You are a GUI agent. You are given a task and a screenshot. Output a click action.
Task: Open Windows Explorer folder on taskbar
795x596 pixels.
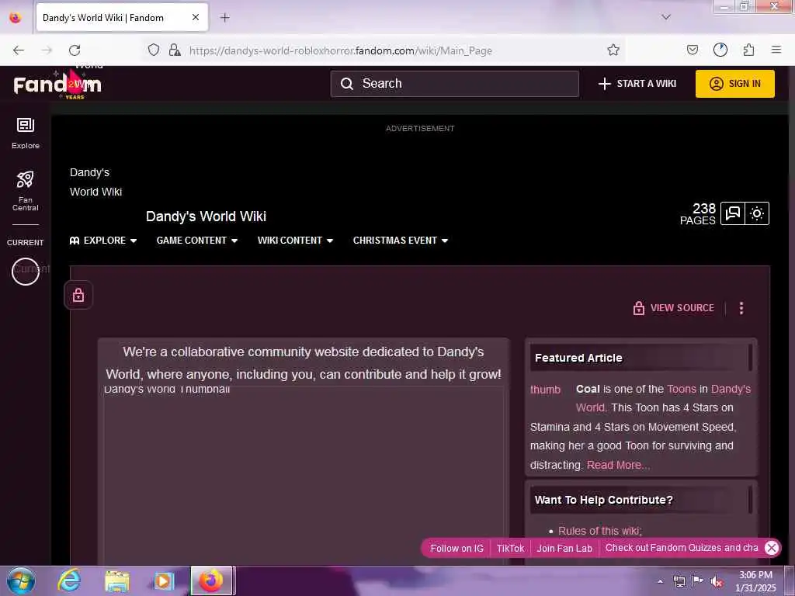(117, 581)
